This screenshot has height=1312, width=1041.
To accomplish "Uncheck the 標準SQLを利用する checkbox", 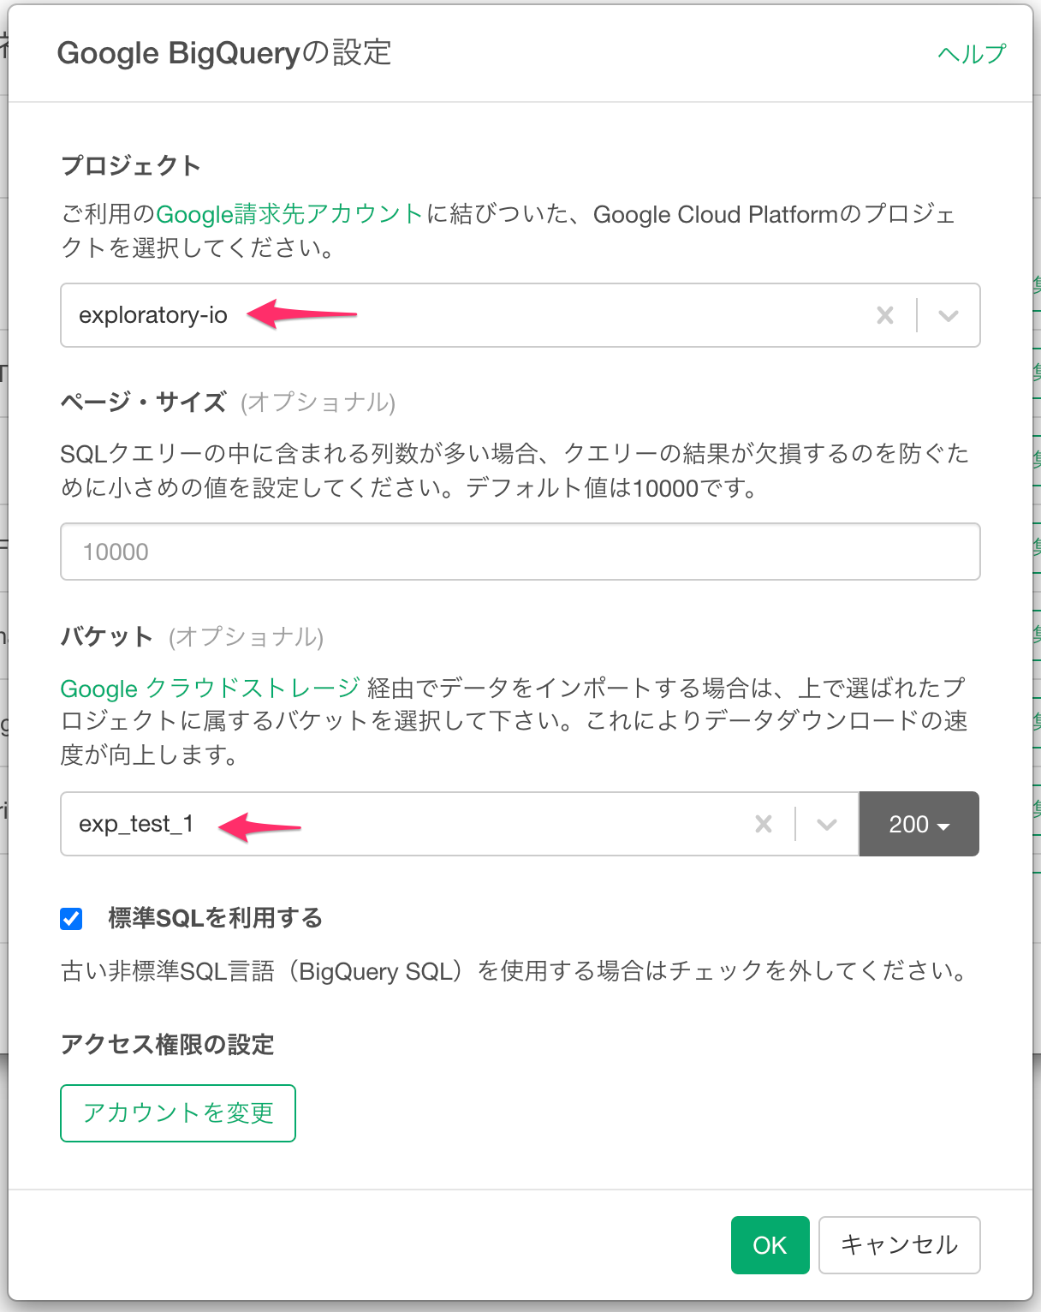I will point(71,919).
